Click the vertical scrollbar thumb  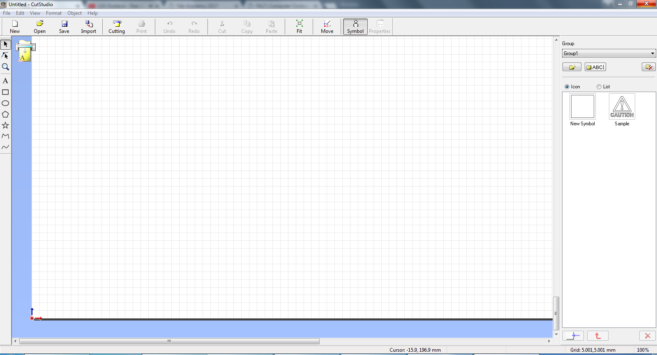click(556, 313)
